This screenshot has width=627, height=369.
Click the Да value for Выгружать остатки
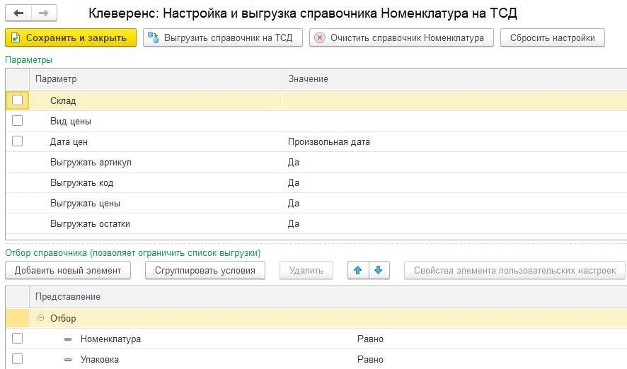point(294,223)
